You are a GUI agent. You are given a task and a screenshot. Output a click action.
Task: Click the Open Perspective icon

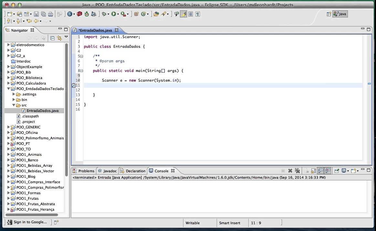coord(329,14)
